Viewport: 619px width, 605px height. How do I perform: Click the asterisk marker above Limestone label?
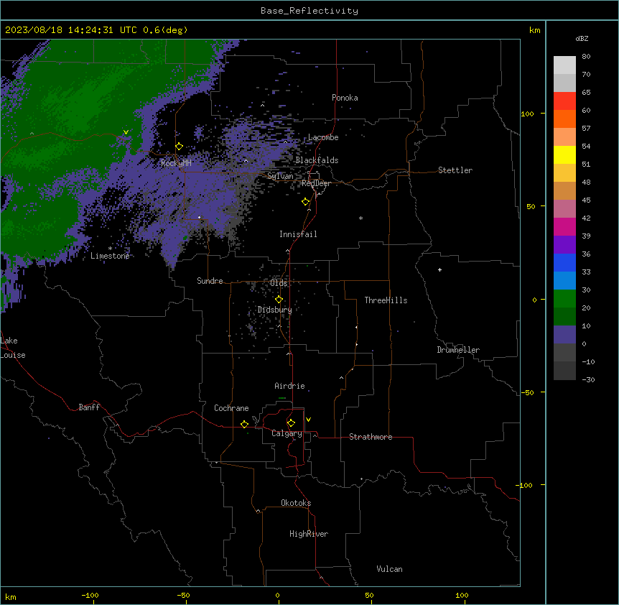click(110, 249)
